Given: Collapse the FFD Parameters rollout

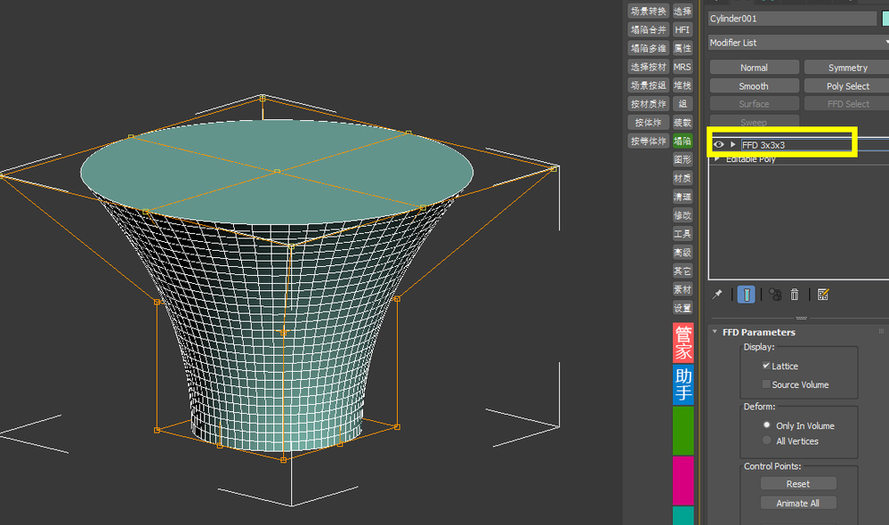Looking at the screenshot, I should click(x=759, y=332).
